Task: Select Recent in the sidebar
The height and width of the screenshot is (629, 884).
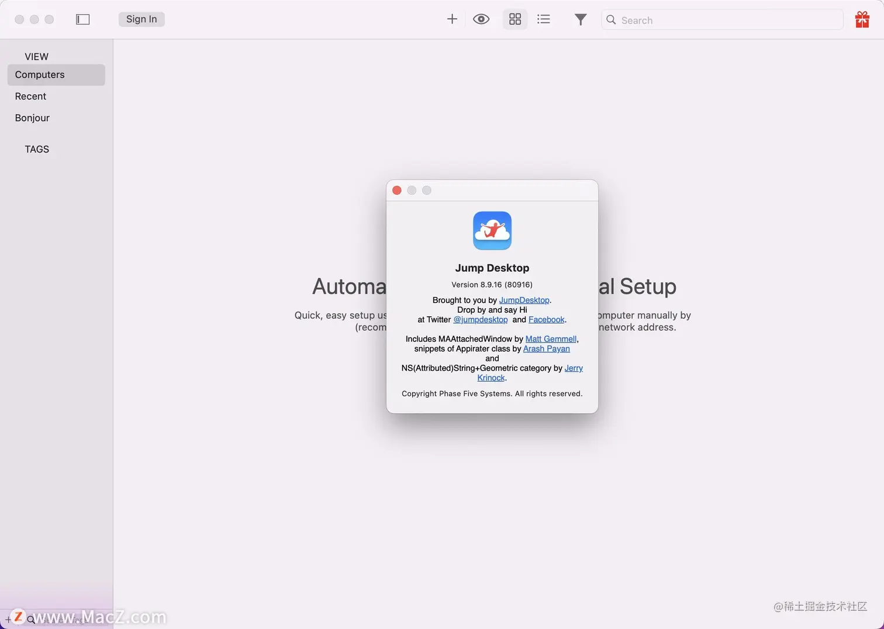Action: (56, 96)
